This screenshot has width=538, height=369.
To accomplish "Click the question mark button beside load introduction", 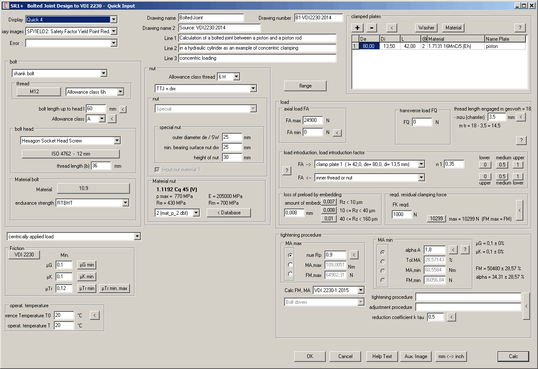I will click(x=287, y=171).
